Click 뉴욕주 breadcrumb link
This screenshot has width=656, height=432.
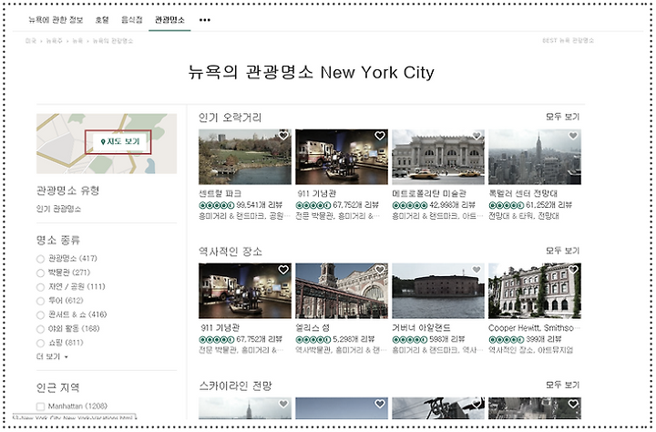54,41
